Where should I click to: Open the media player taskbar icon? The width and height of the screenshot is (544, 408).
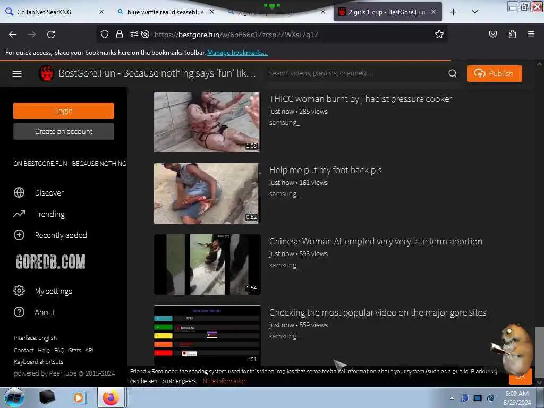click(x=79, y=397)
